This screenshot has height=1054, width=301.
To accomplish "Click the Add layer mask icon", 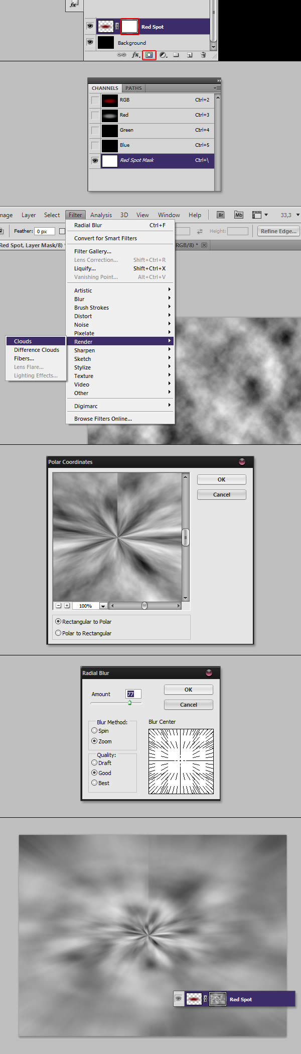I will (149, 55).
